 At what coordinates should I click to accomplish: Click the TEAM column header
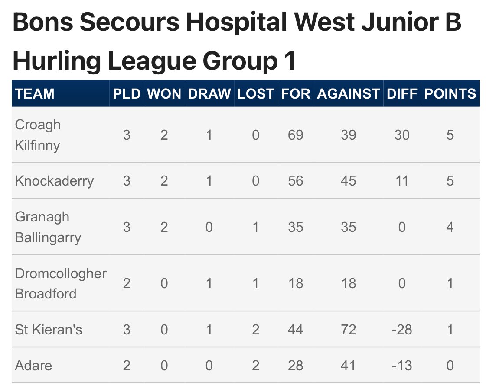tap(35, 94)
